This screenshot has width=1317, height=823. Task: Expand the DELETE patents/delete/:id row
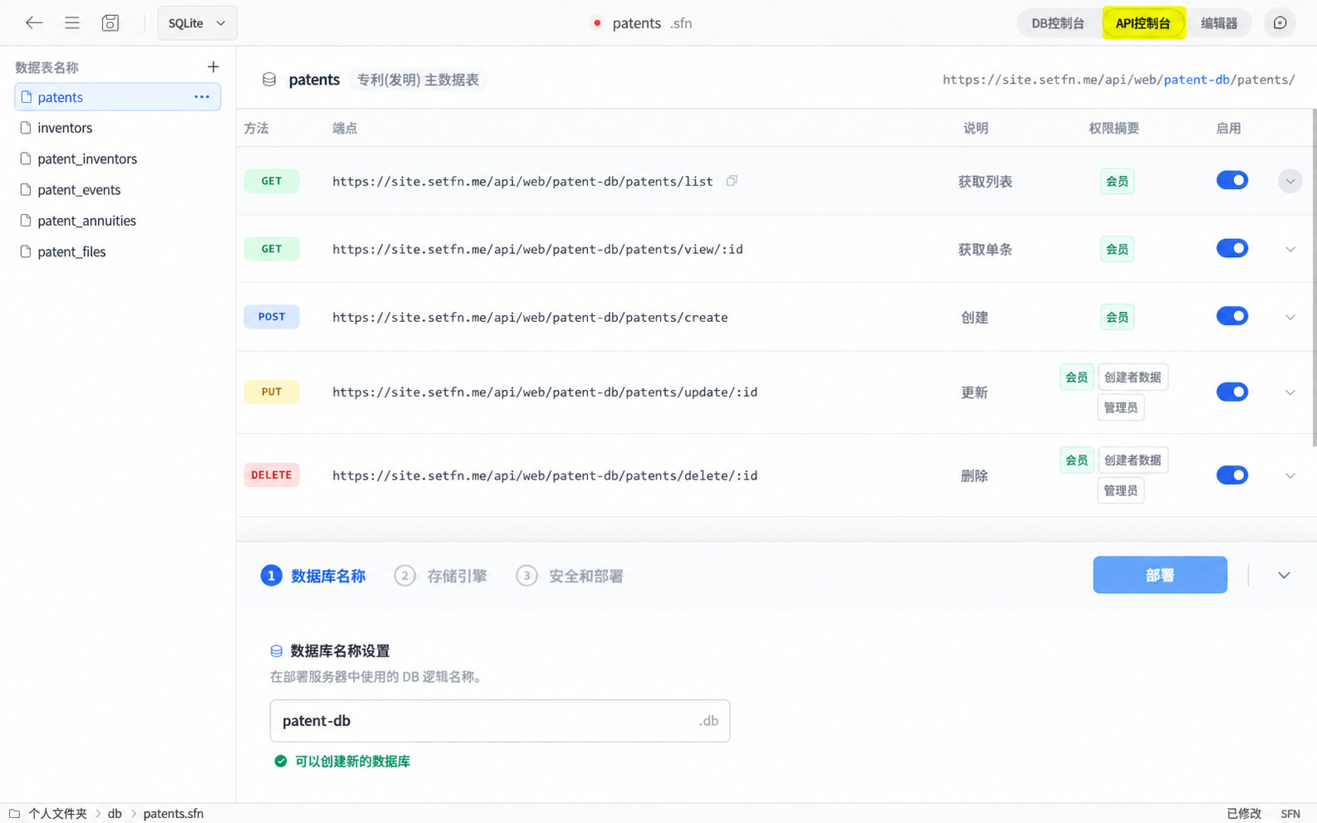(x=1290, y=475)
